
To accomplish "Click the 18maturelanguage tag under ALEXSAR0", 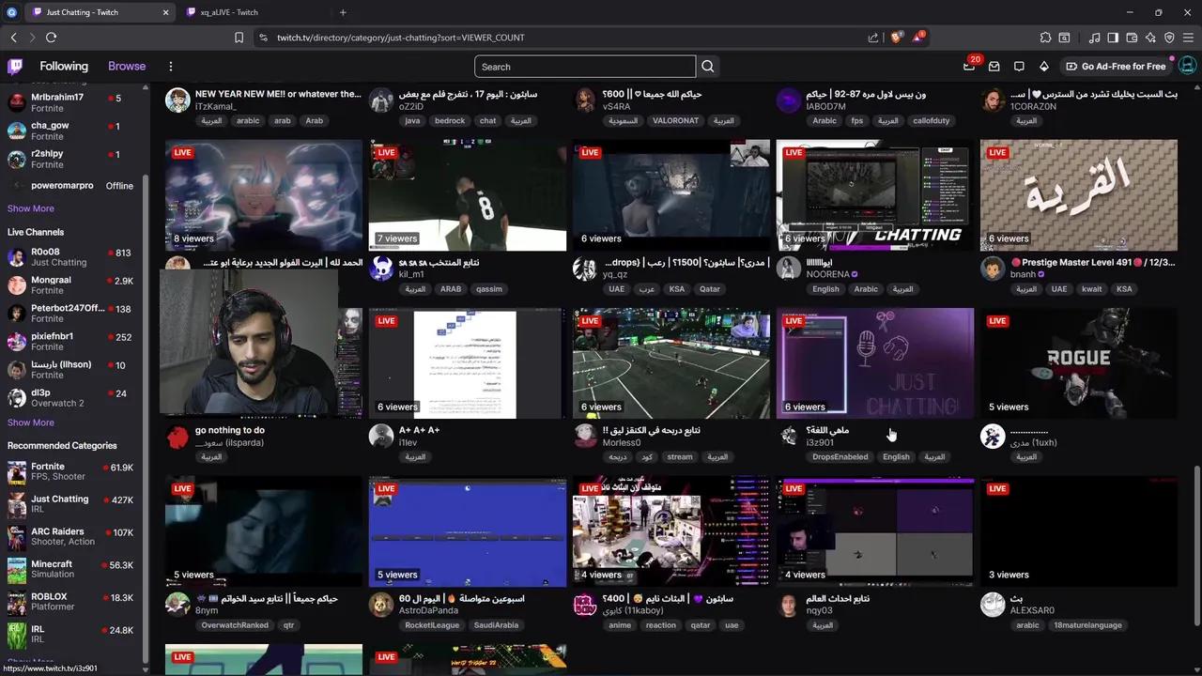I will [1087, 625].
